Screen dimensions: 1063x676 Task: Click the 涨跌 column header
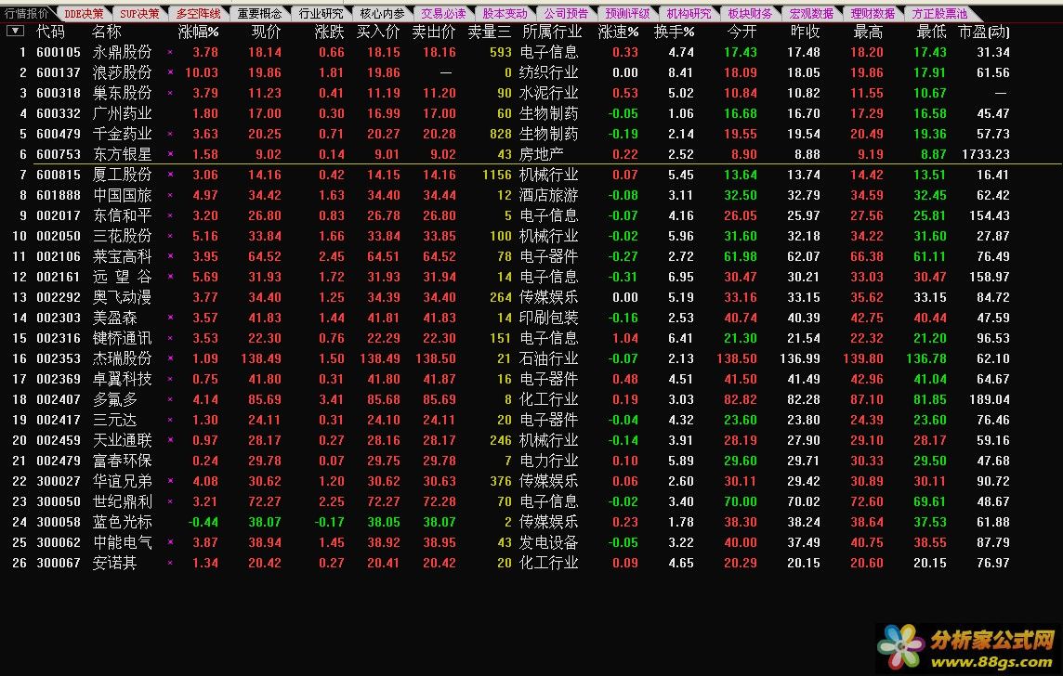pyautogui.click(x=330, y=32)
